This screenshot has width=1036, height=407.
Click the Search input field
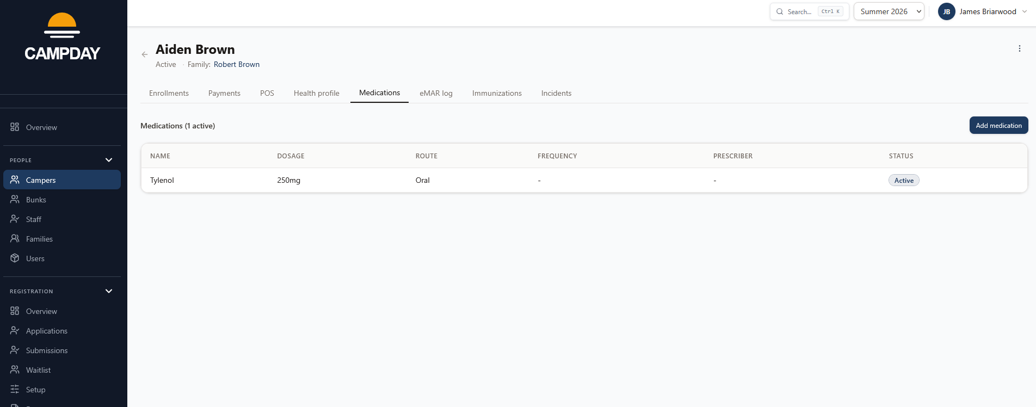click(810, 11)
